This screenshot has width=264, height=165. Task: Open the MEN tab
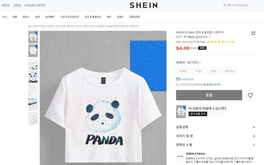pos(17,5)
